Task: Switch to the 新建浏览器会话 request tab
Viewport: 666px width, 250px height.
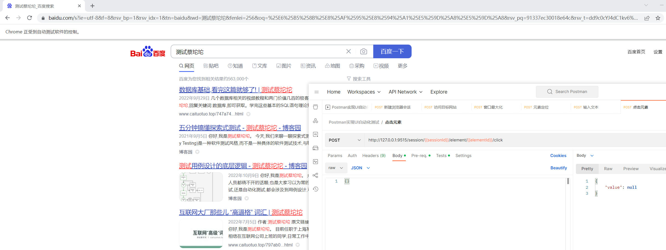Action: [x=393, y=107]
